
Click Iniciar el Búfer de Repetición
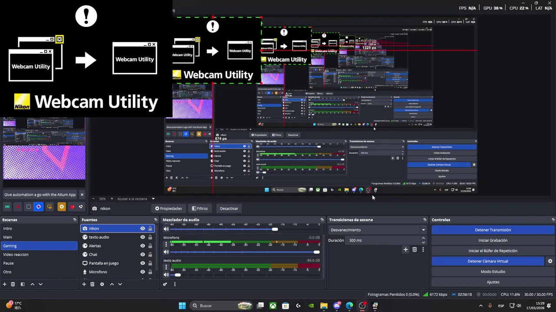(x=493, y=251)
